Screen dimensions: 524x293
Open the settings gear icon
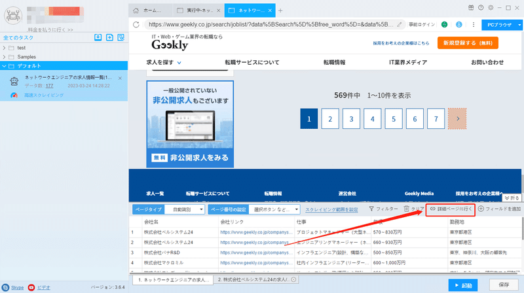[491, 8]
